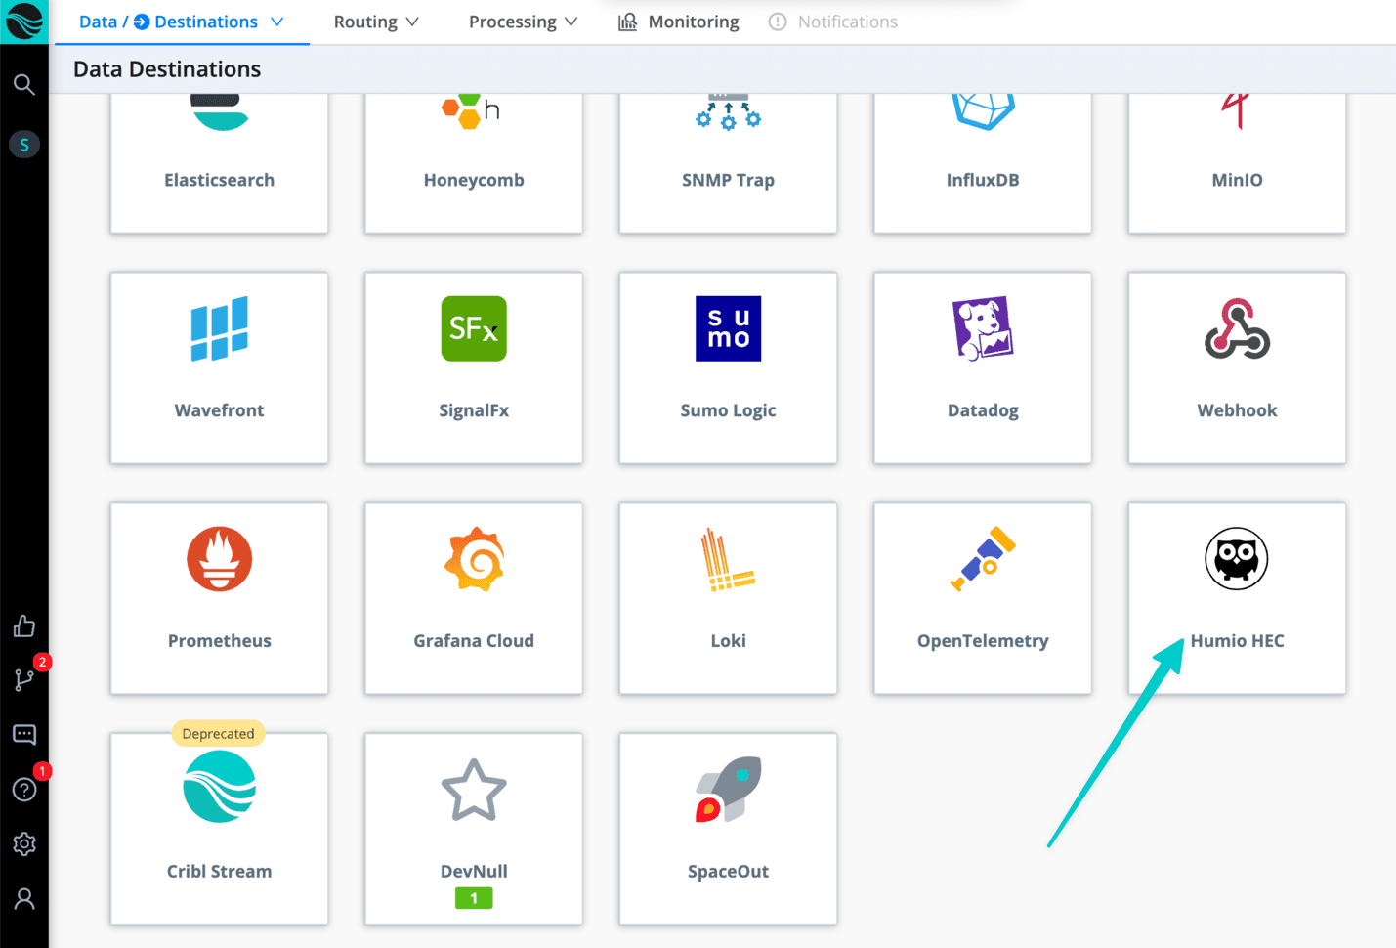Image resolution: width=1396 pixels, height=948 pixels.
Task: Click the round S badge in the sidebar
Action: (24, 145)
